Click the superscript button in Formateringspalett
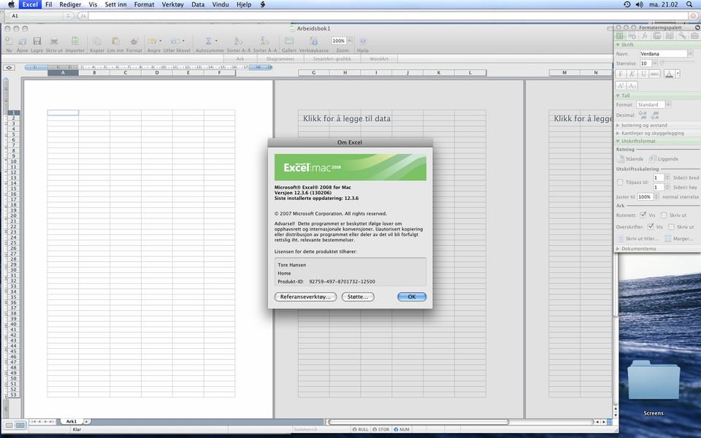 (621, 85)
